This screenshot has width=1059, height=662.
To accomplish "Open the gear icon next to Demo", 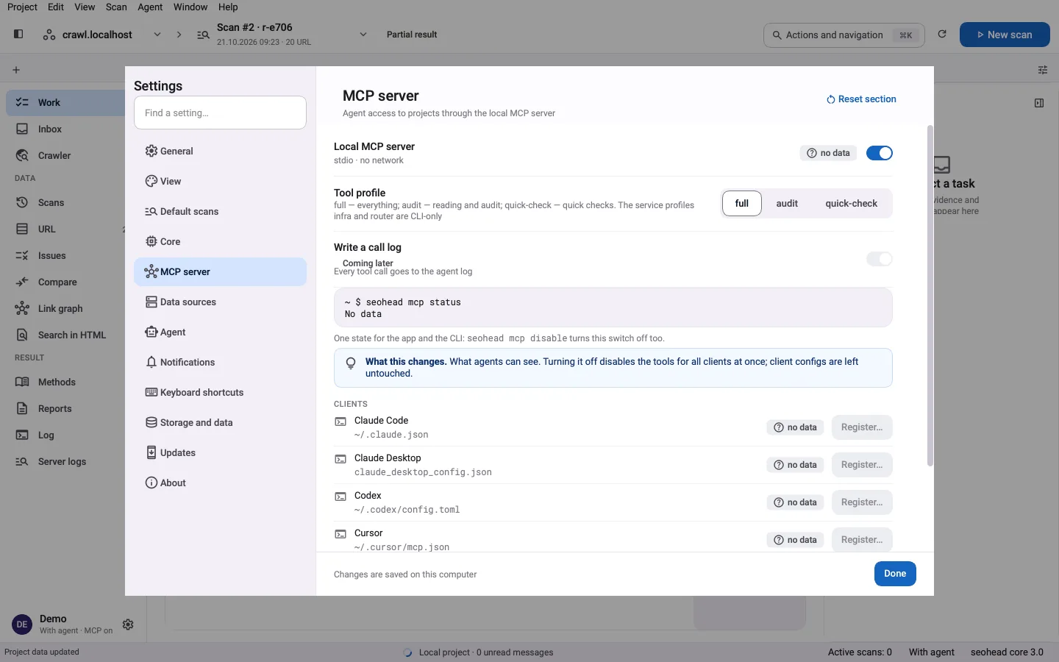I will coord(128,624).
